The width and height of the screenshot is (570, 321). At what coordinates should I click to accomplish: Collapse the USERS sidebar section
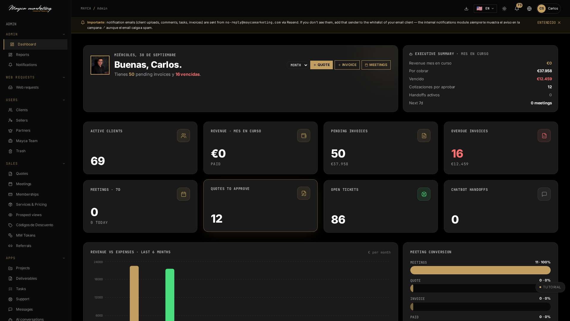(35, 100)
